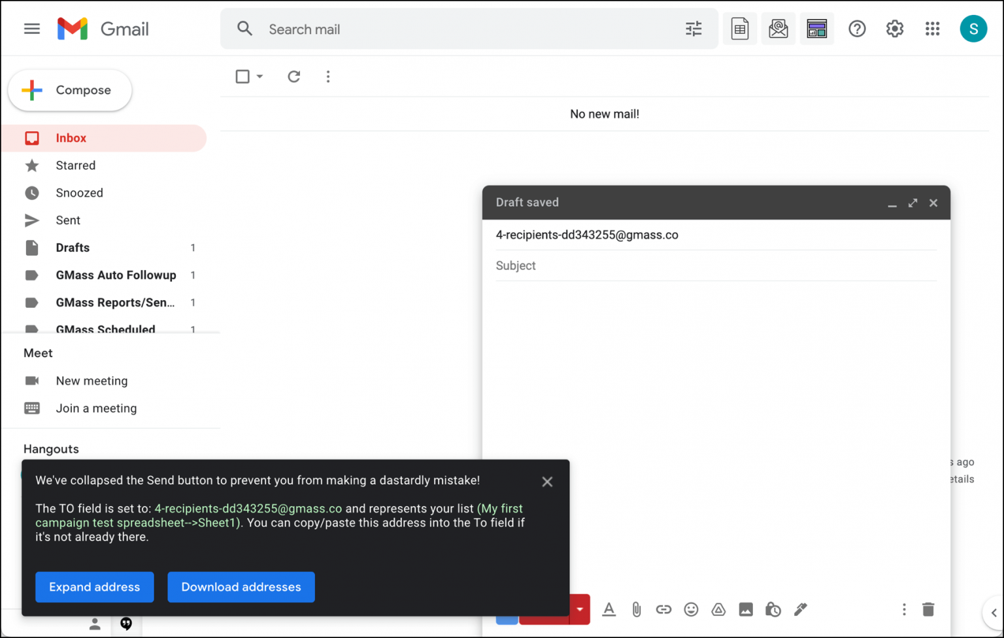The width and height of the screenshot is (1004, 638).
Task: Open search filters next to search bar
Action: pyautogui.click(x=694, y=29)
